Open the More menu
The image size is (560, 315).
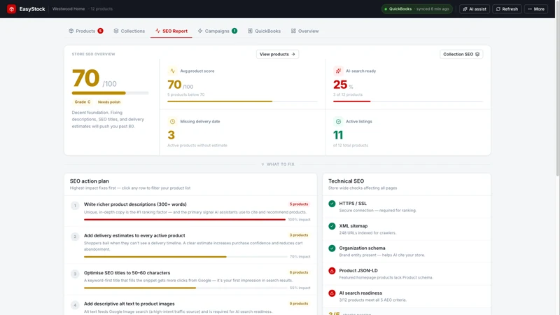(x=536, y=9)
